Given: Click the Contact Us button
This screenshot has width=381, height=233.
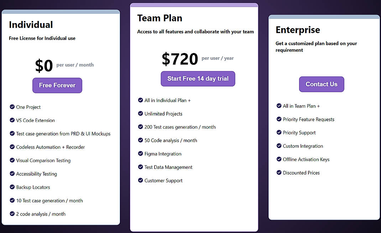Looking at the screenshot, I should pos(321,84).
